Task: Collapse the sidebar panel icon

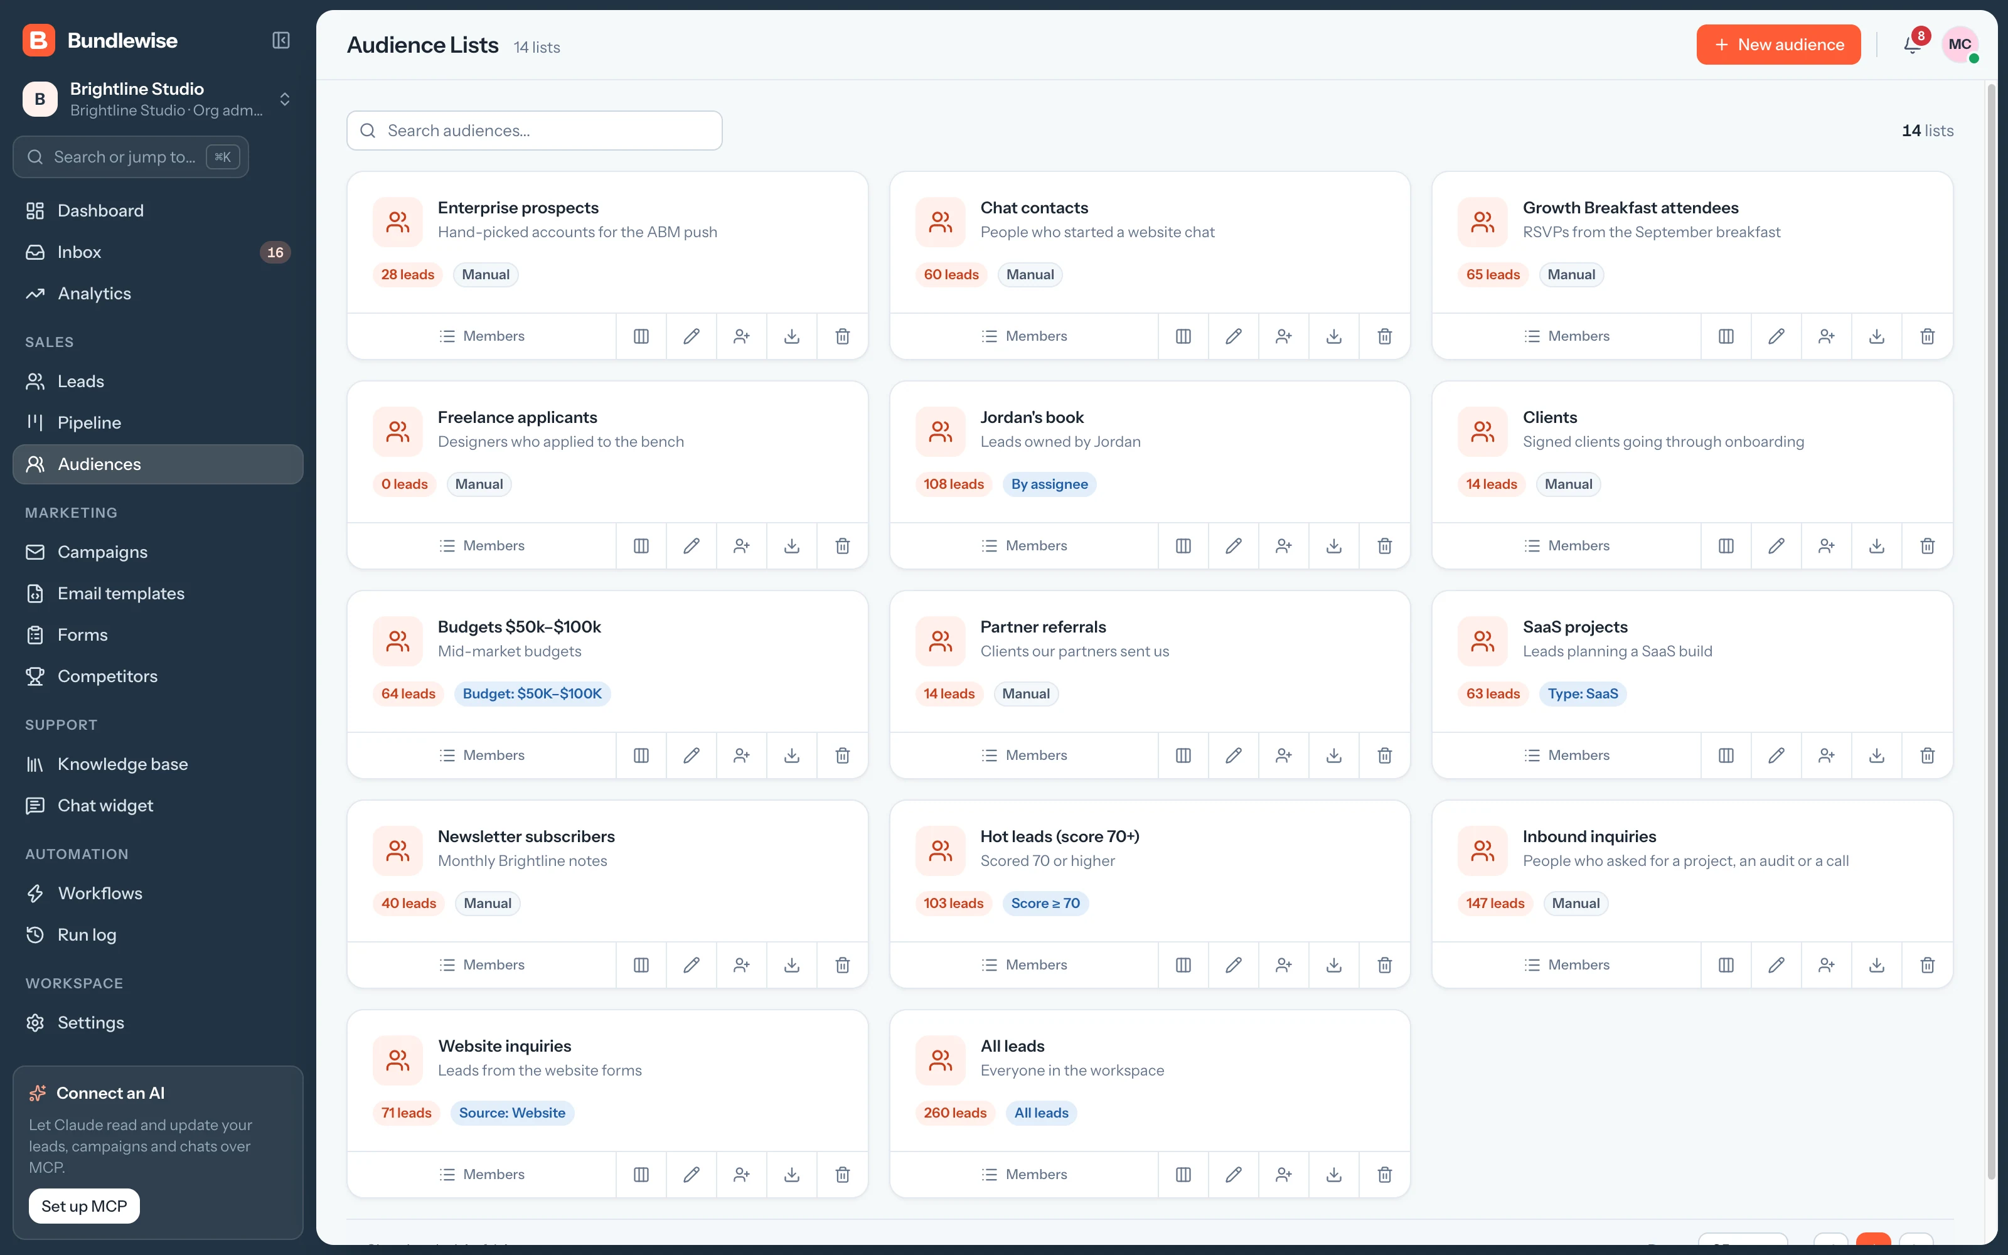Action: [281, 41]
